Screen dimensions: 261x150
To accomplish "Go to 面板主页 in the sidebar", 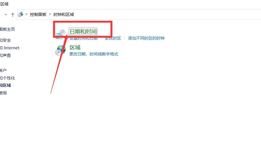I will (x=8, y=29).
